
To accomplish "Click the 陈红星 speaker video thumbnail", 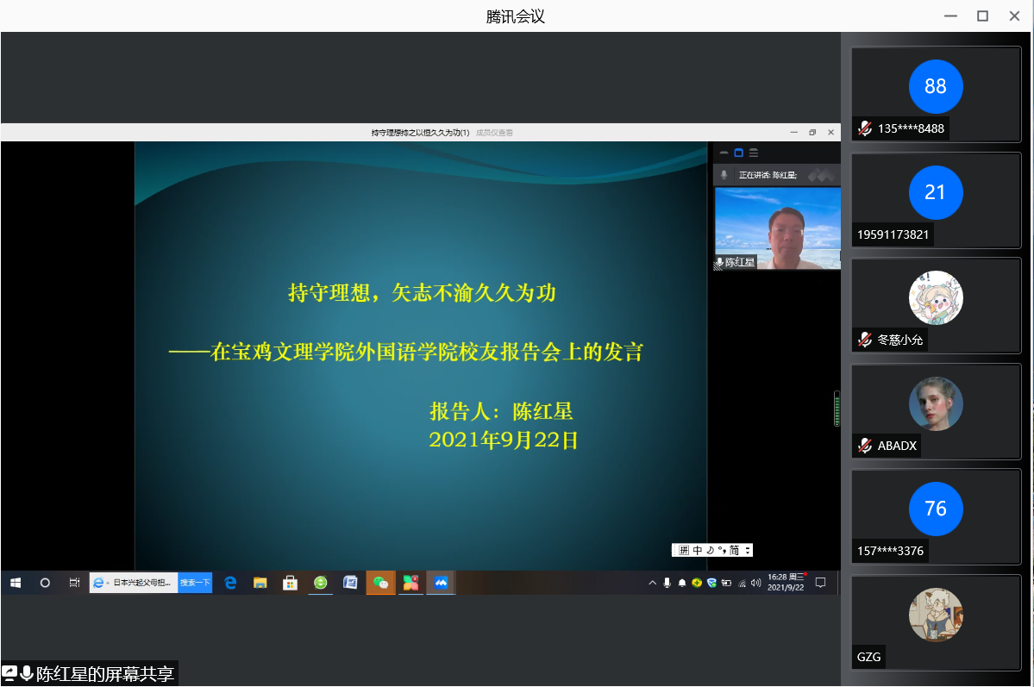I will [777, 228].
